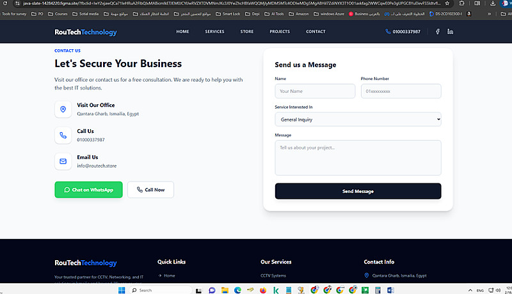Open the Smart Lock bookmark folder

228,14
